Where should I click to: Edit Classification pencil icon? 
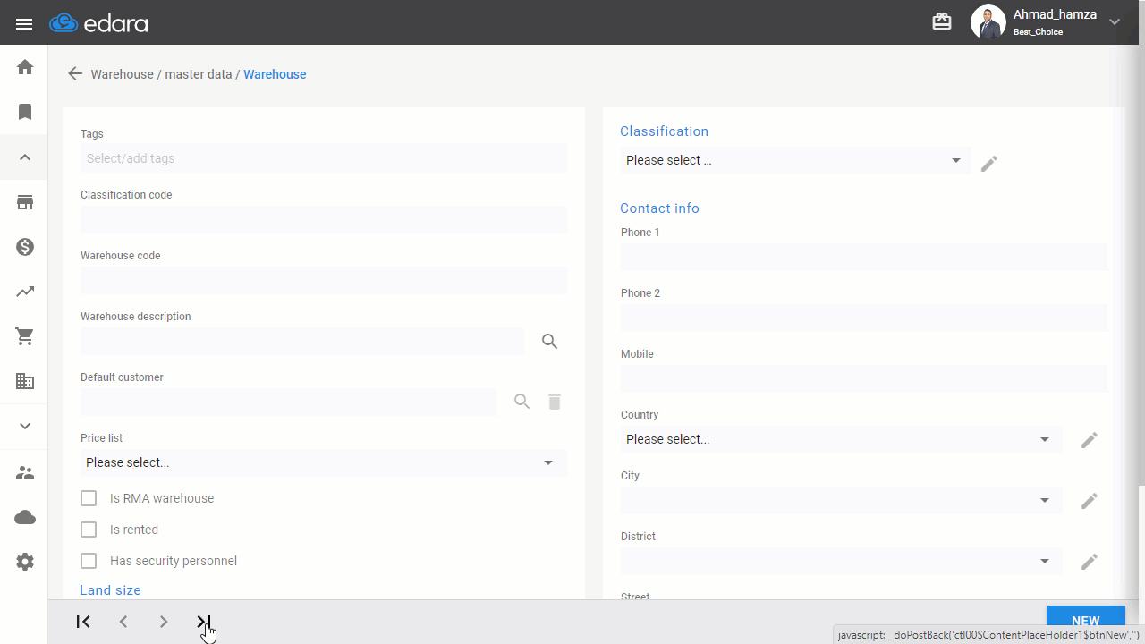988,164
